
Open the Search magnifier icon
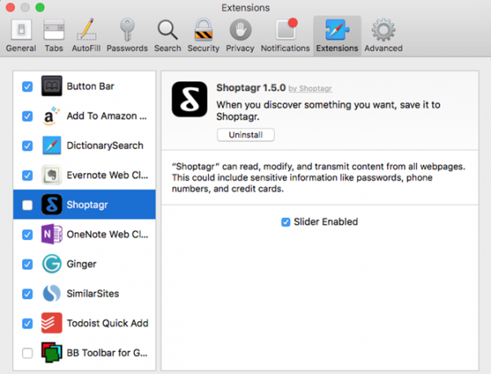(167, 30)
